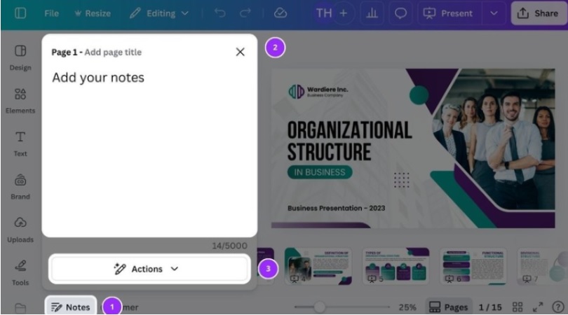Open the folder icon below Tools
Screen dimensions: 568x315
[x=20, y=308]
